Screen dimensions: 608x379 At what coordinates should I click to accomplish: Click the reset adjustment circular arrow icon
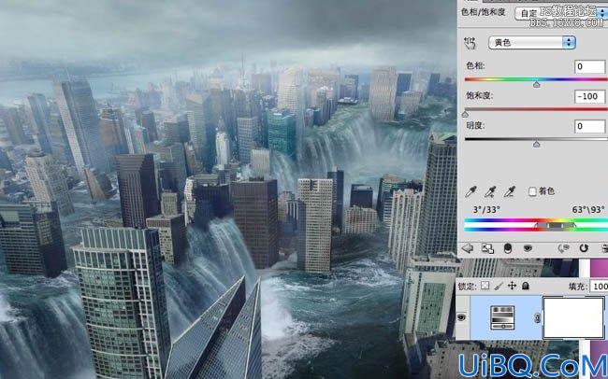584,248
